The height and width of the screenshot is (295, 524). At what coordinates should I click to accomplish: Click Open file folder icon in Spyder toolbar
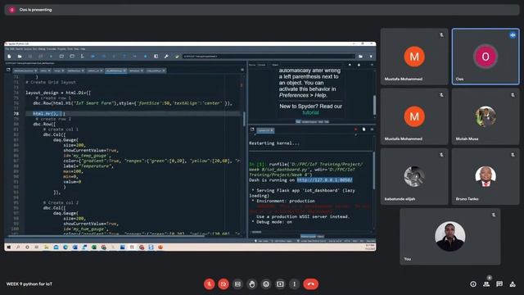point(20,57)
